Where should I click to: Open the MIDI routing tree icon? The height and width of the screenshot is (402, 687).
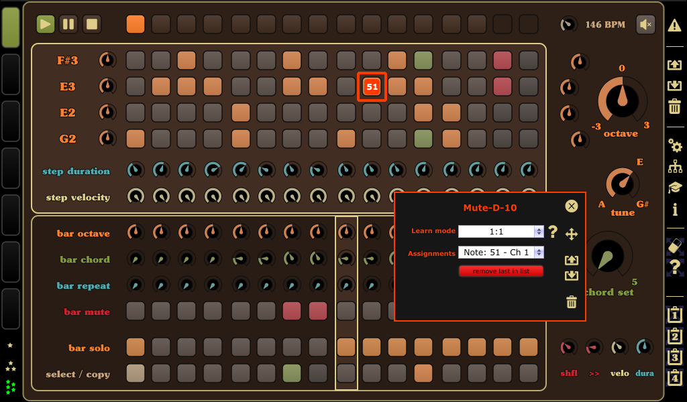tap(675, 167)
